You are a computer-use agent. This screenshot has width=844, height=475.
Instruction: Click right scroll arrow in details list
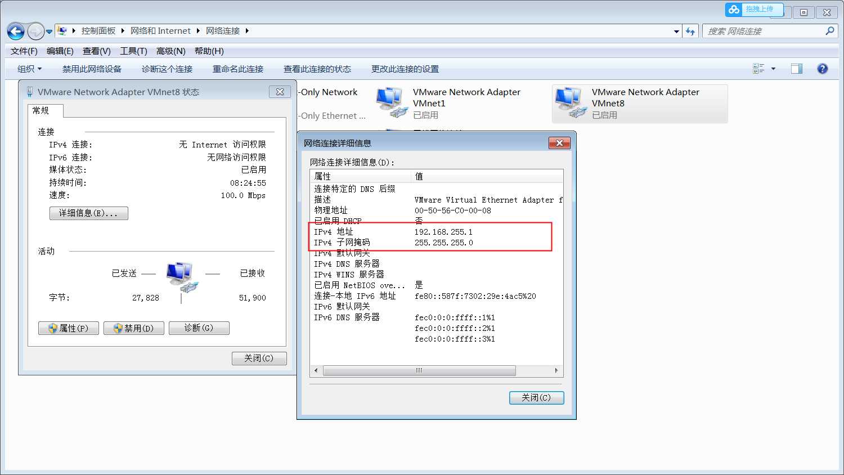pos(556,370)
